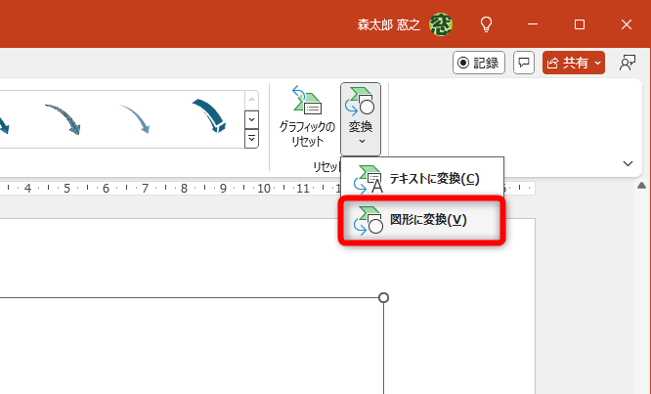Move the style gallery up one row

(x=251, y=100)
